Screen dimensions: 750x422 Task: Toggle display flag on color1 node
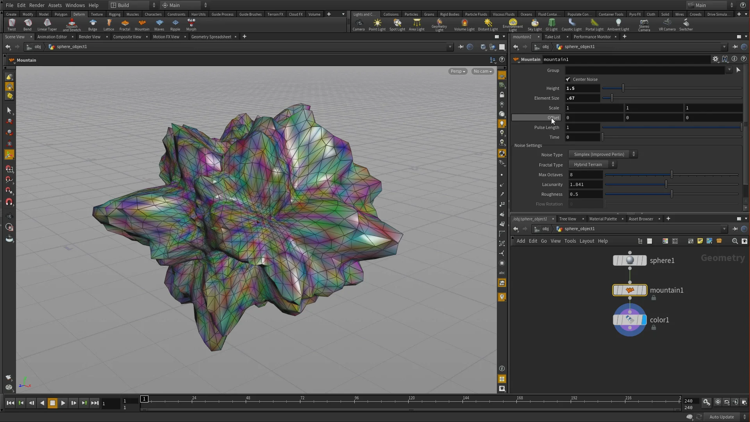click(x=644, y=320)
